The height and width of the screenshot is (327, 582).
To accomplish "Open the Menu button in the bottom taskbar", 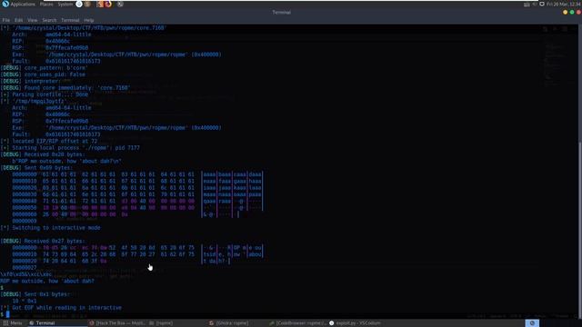I will point(12,323).
